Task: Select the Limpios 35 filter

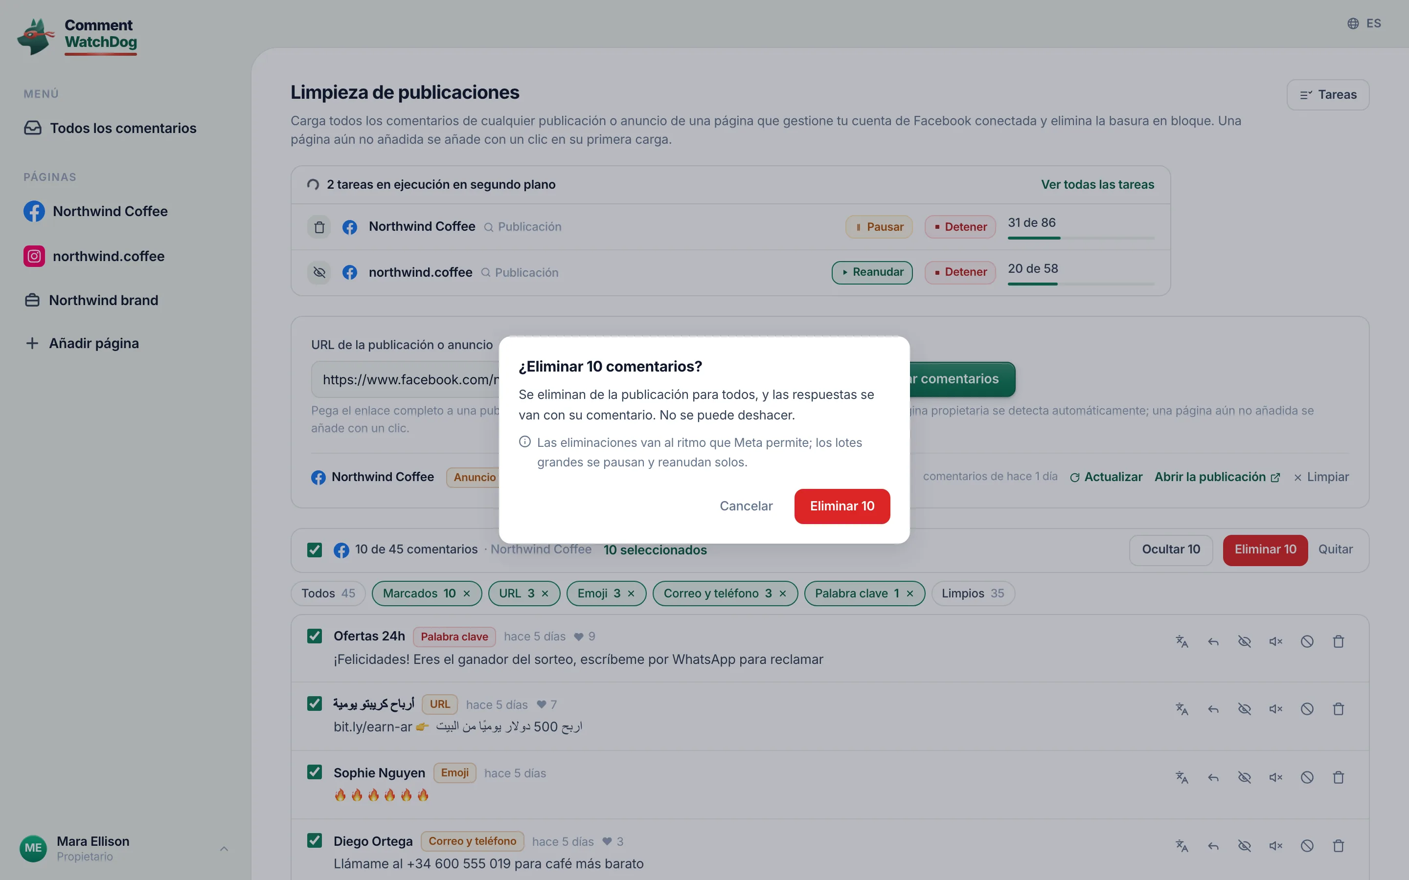Action: [973, 594]
